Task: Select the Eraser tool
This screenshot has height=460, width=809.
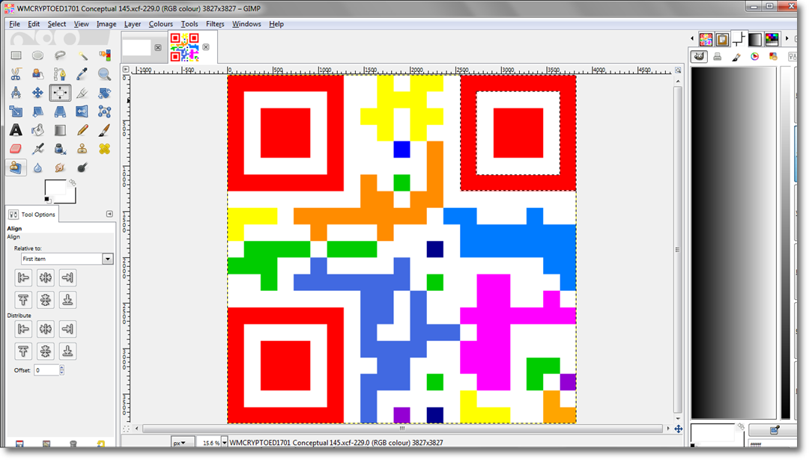Action: click(16, 149)
